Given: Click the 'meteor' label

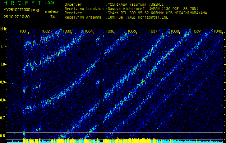Looking at the screenshot, I should 52,12.
